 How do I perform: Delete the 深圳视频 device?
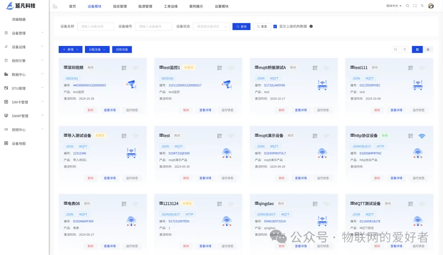coord(90,110)
